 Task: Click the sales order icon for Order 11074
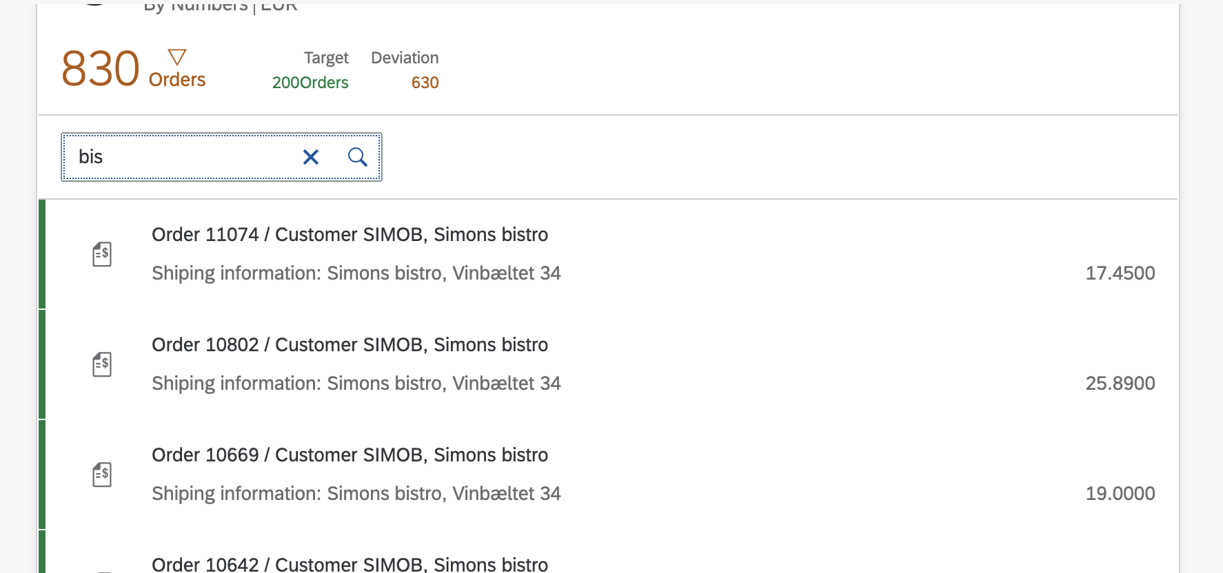click(x=102, y=254)
